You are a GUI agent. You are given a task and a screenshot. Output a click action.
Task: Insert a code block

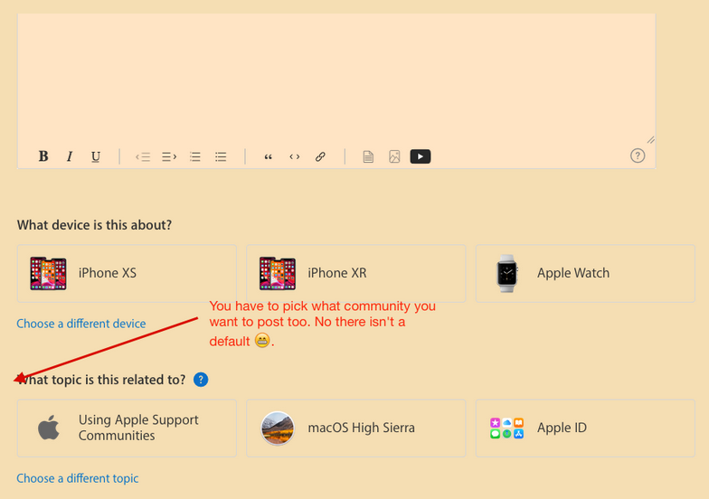[295, 157]
